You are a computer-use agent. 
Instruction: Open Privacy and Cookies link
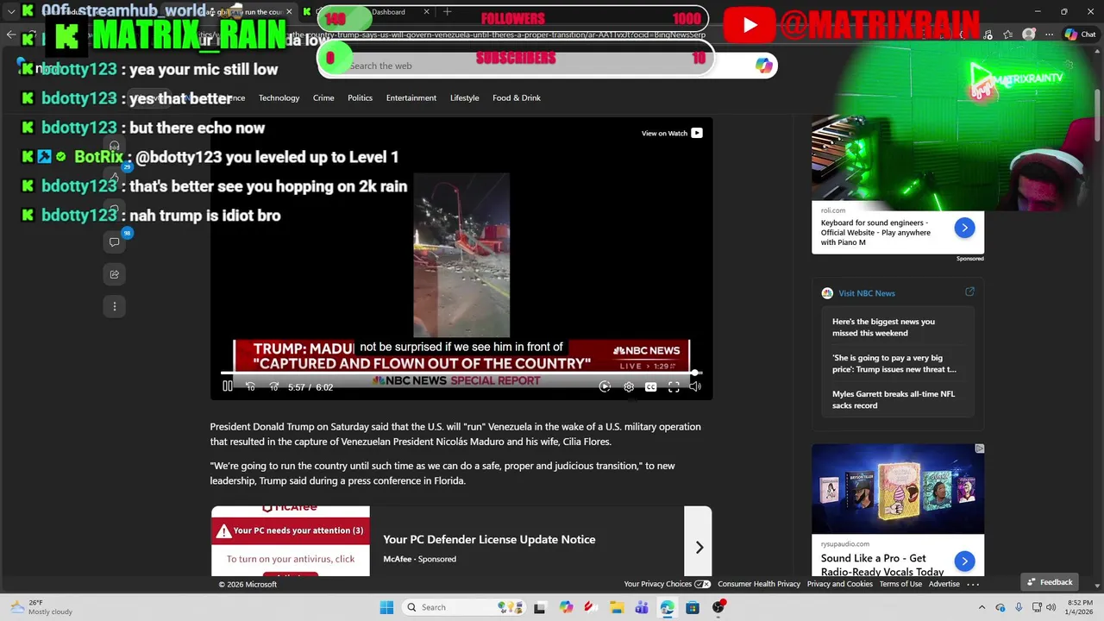(x=840, y=584)
